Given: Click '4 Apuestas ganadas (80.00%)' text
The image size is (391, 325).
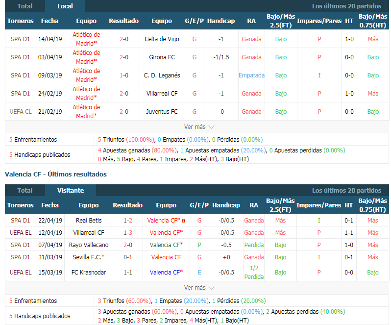Looking at the screenshot, I should tap(137, 150).
